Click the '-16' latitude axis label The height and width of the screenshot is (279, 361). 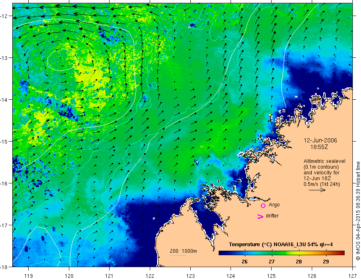4,183
